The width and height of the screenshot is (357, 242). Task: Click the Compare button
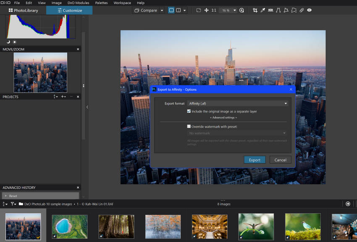coord(146,10)
